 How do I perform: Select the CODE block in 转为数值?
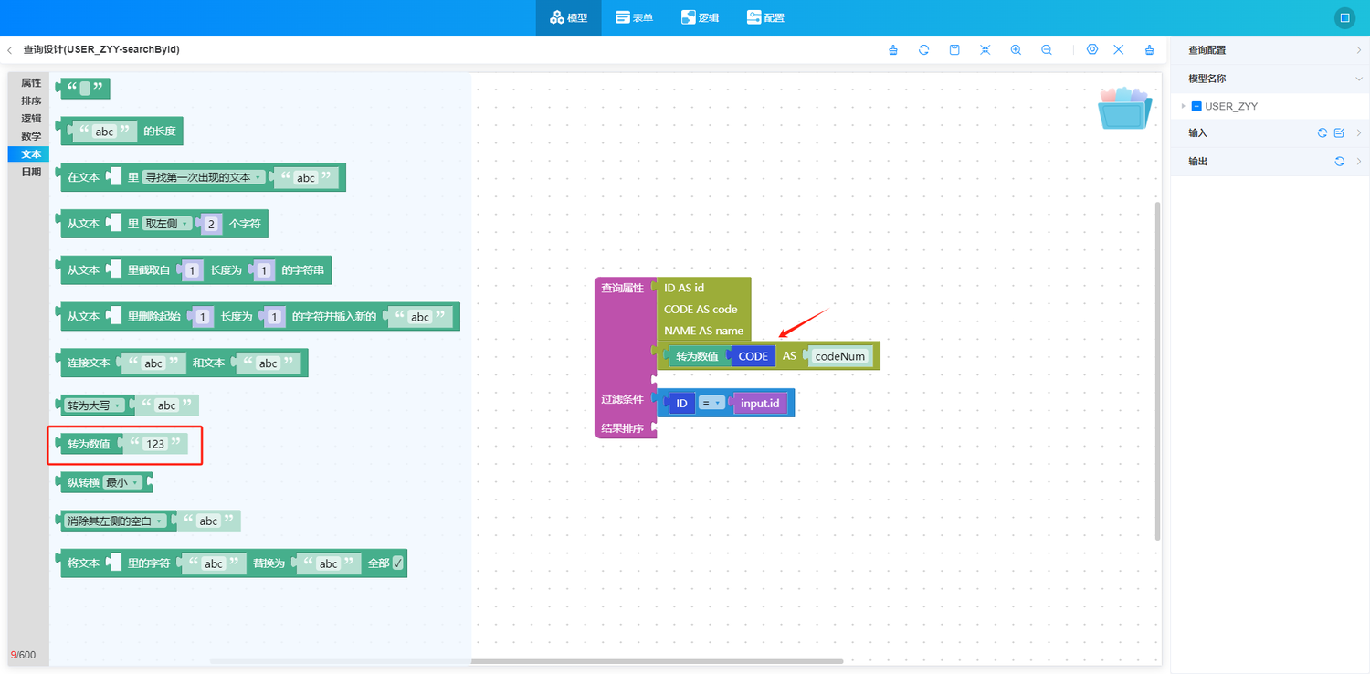click(x=753, y=356)
